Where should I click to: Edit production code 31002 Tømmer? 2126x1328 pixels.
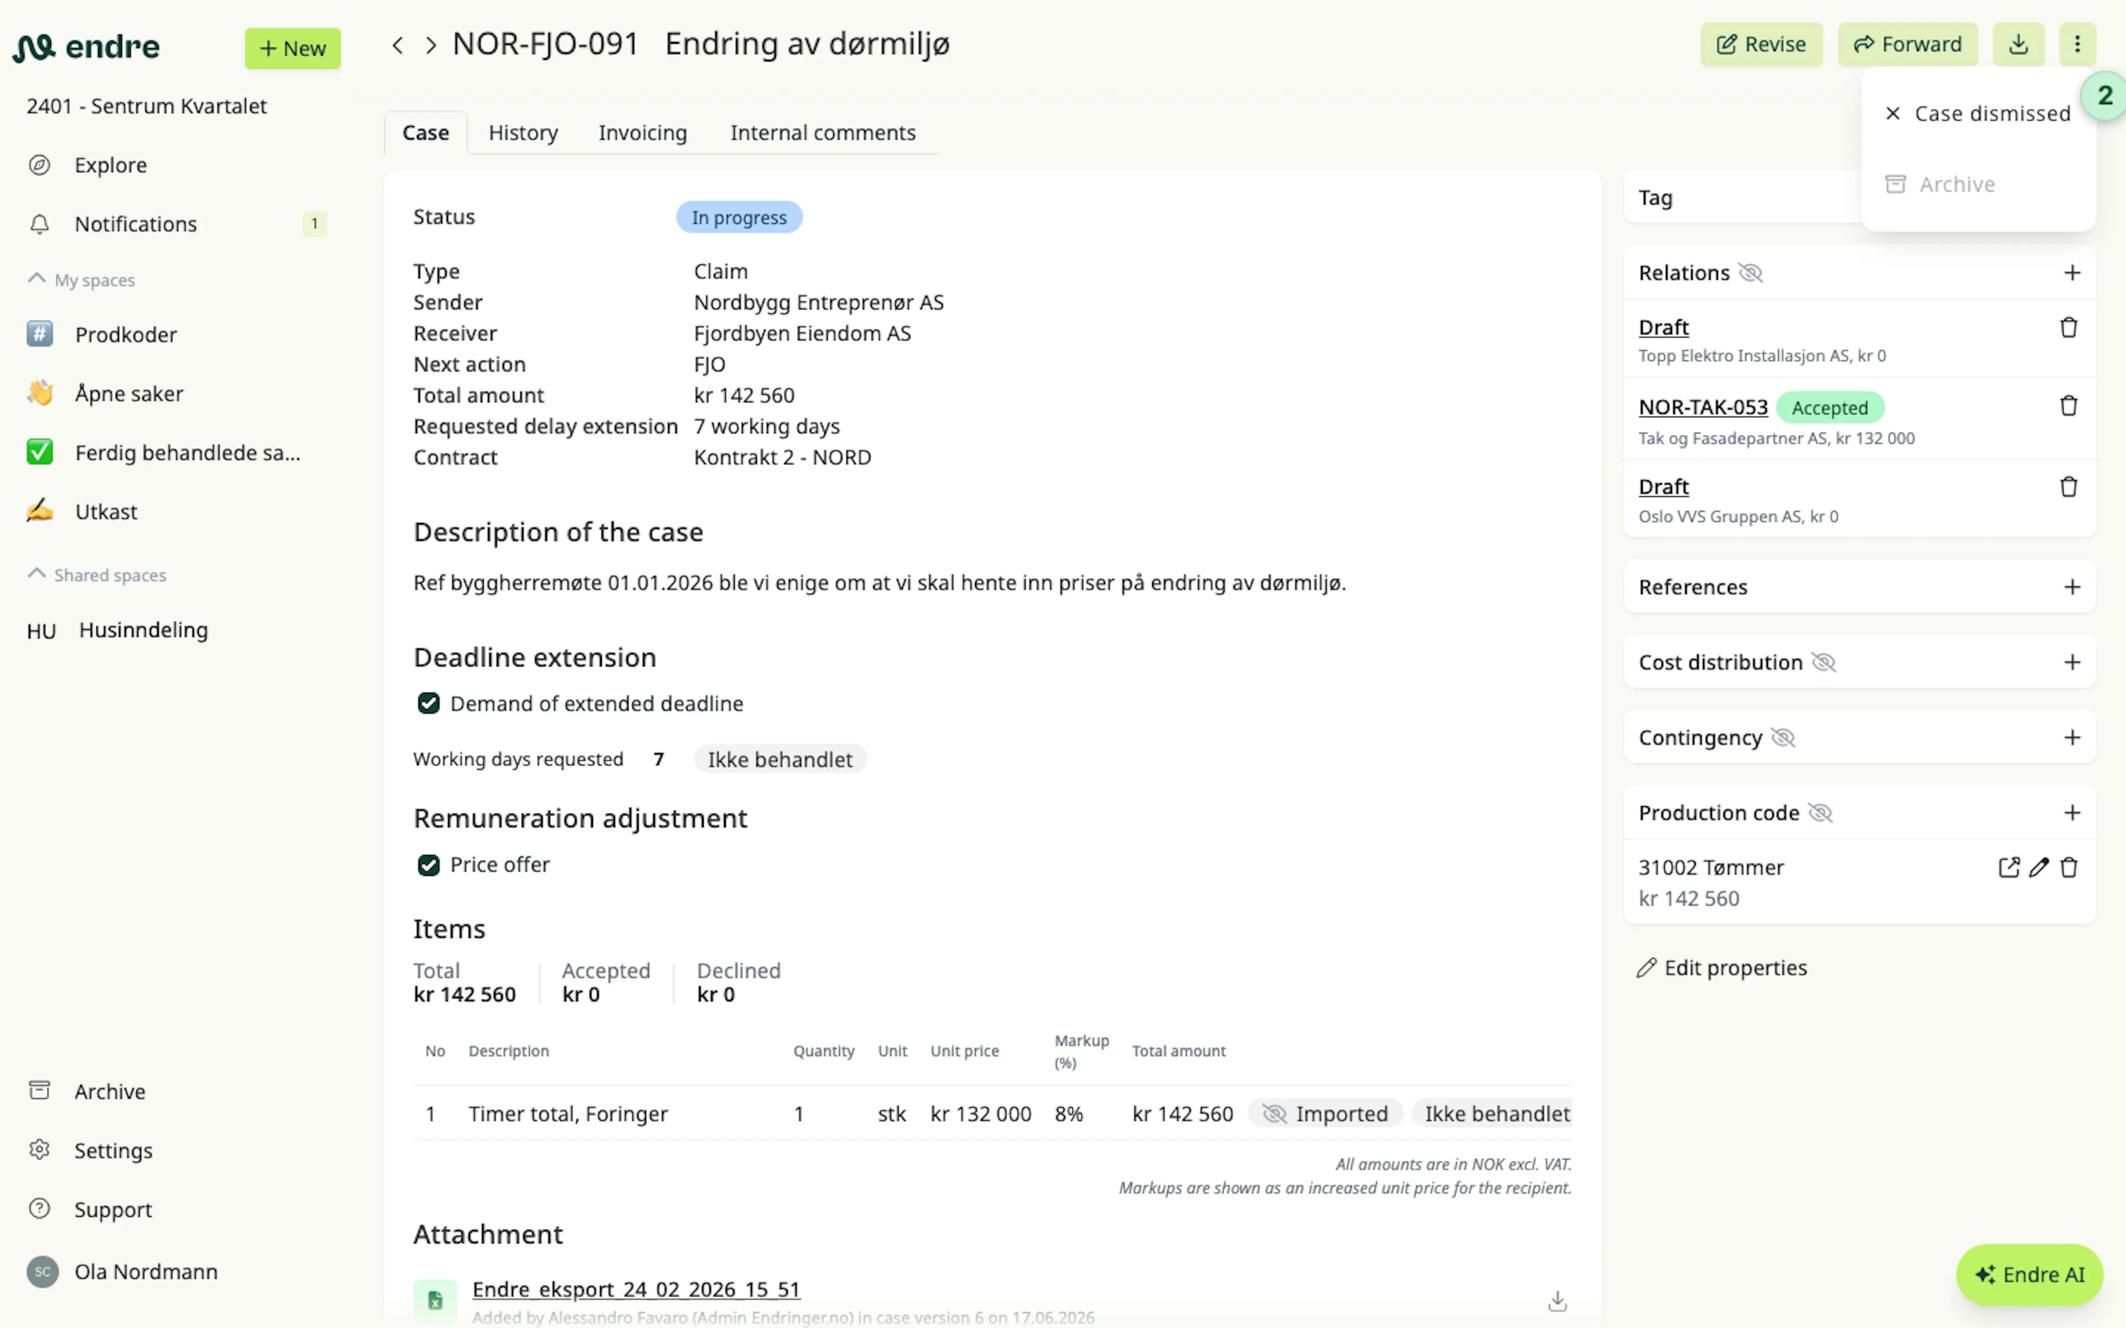pyautogui.click(x=2039, y=868)
